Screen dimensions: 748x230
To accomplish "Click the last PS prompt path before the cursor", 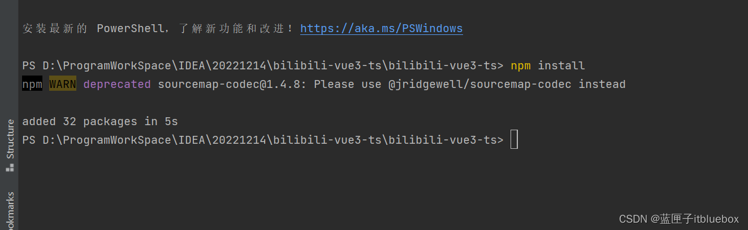I will [x=263, y=140].
